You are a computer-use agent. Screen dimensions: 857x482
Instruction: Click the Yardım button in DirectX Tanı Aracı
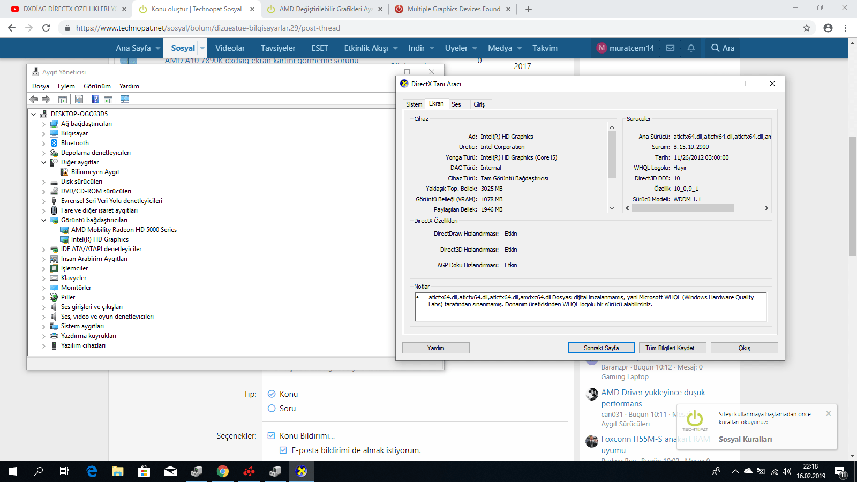[x=436, y=348]
